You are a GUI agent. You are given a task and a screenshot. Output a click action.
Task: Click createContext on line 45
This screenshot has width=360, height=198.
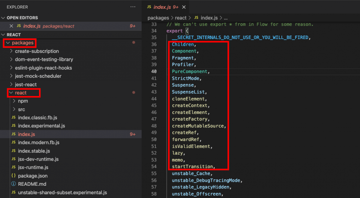[x=189, y=106]
